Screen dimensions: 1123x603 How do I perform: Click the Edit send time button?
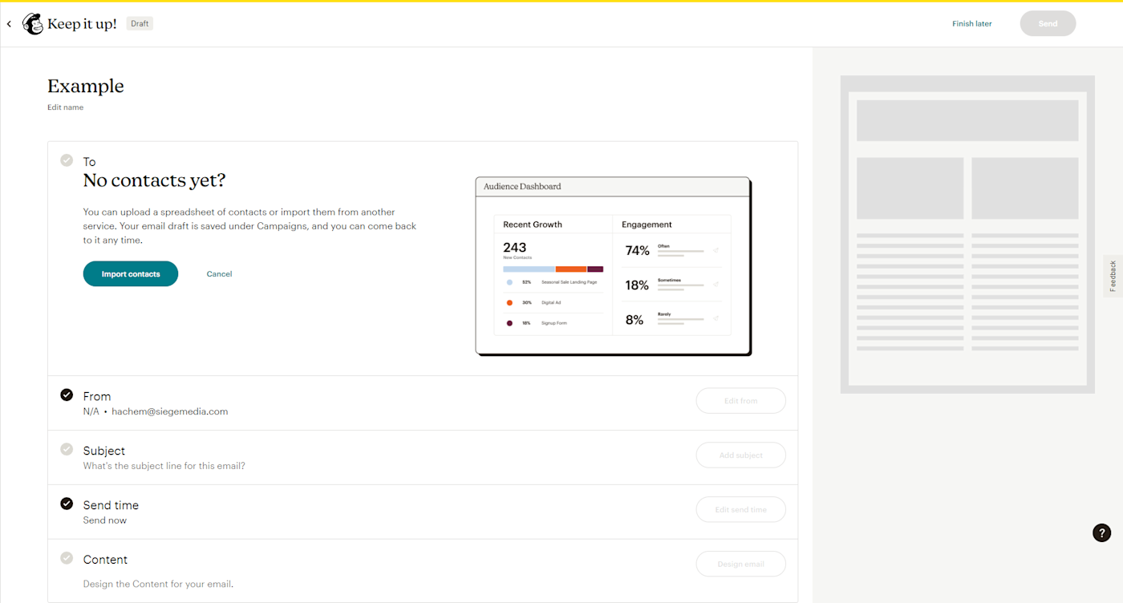(x=740, y=510)
